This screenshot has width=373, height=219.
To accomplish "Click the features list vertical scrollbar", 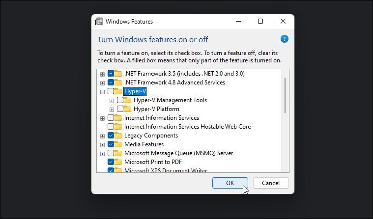I will 285,96.
